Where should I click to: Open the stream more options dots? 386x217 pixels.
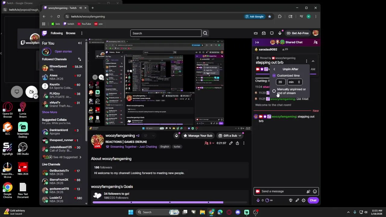coord(244,143)
